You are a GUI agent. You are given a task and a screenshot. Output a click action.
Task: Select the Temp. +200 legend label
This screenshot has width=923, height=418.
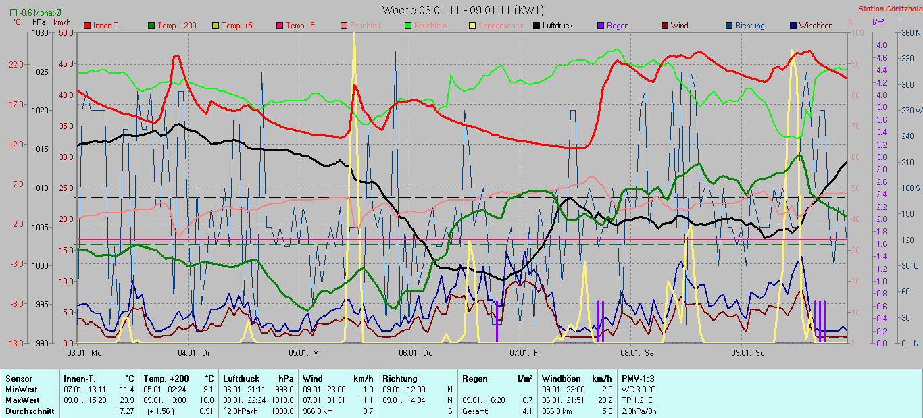coord(177,26)
